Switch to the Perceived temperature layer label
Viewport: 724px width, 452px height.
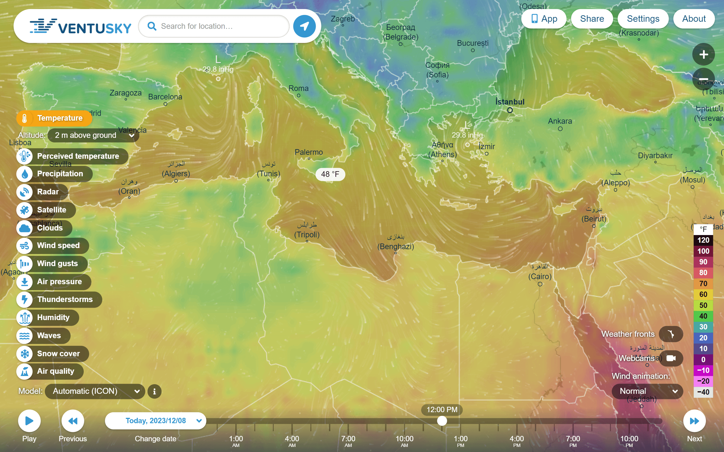(78, 156)
